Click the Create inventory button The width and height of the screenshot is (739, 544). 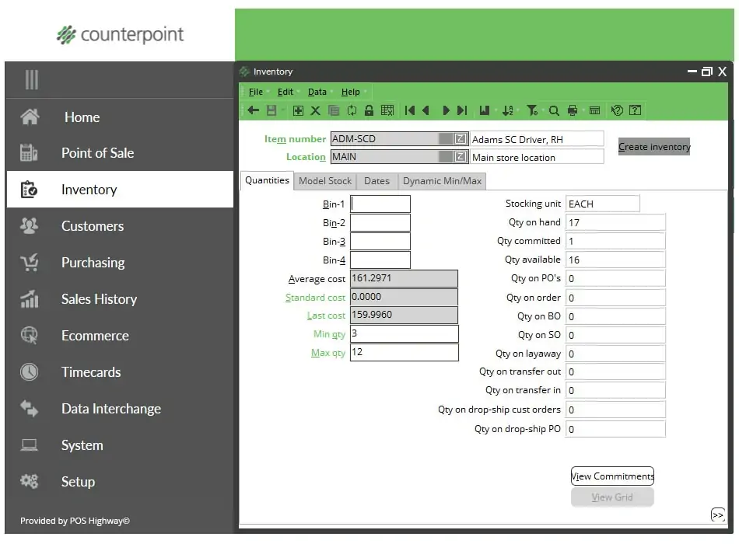tap(654, 147)
